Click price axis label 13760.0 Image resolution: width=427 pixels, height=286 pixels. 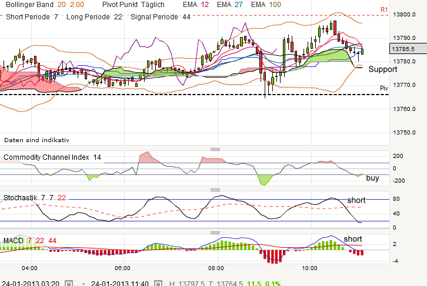tap(404, 109)
